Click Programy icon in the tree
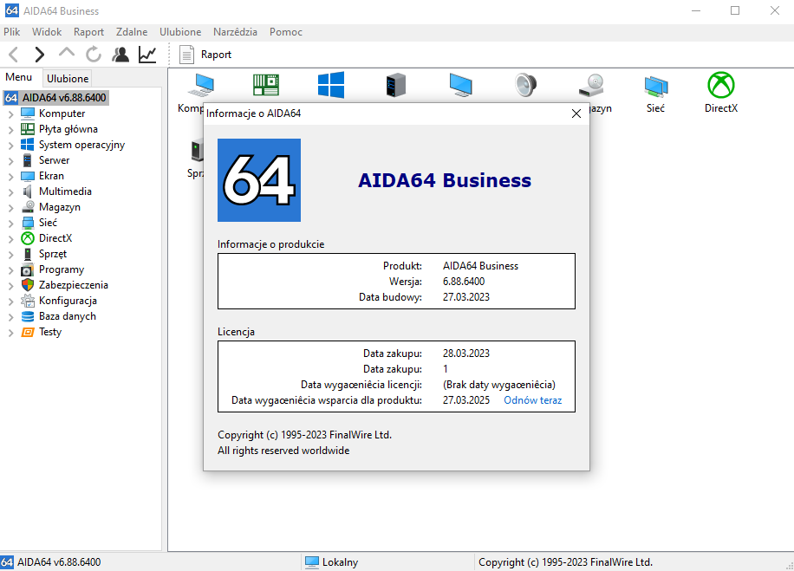The height and width of the screenshot is (571, 794). pyautogui.click(x=28, y=269)
